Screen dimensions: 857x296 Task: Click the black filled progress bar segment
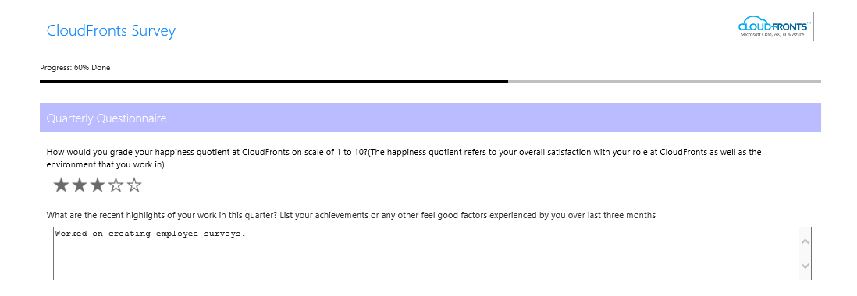click(274, 82)
